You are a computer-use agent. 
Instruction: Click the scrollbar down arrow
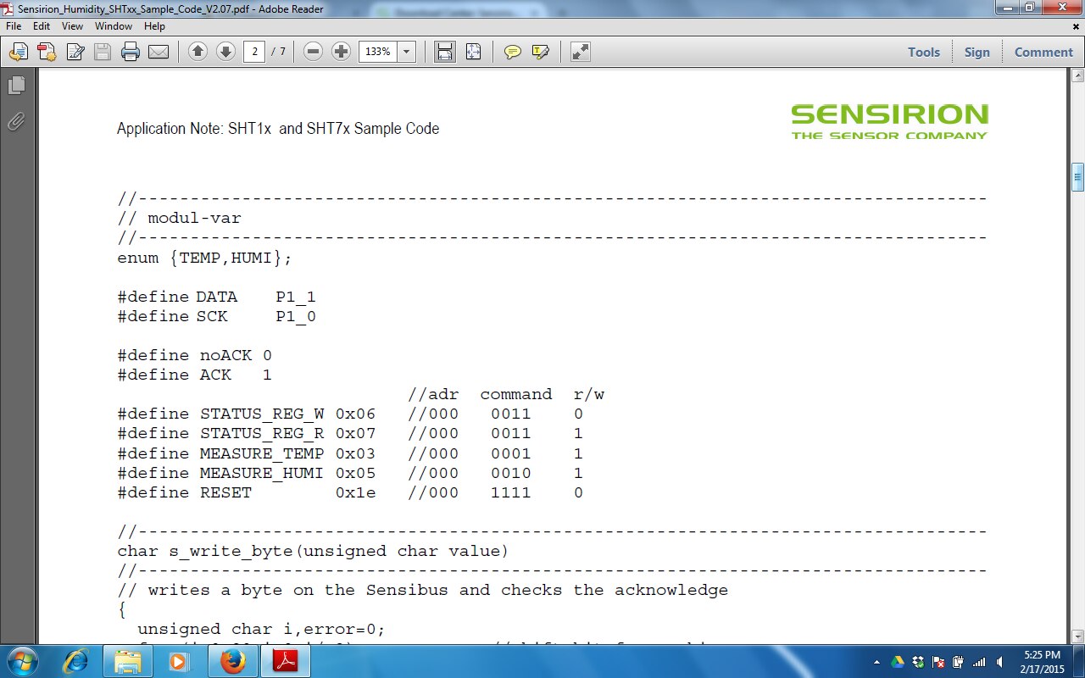(x=1078, y=636)
